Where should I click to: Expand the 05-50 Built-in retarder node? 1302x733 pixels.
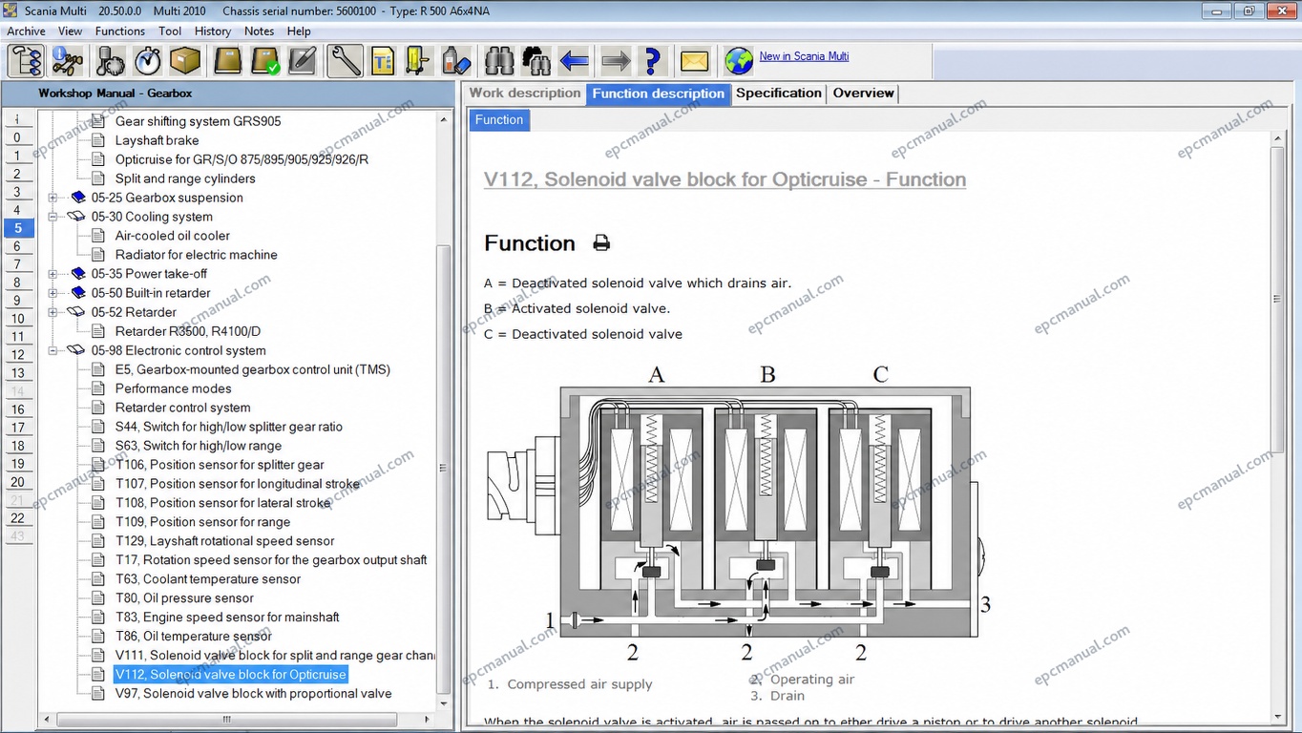click(53, 293)
